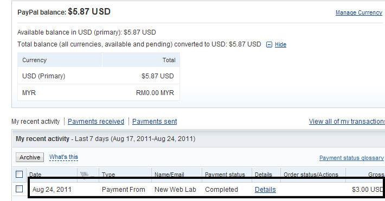Image resolution: width=385 pixels, height=201 pixels.
Task: Click the Payment status column header
Action: click(x=225, y=175)
